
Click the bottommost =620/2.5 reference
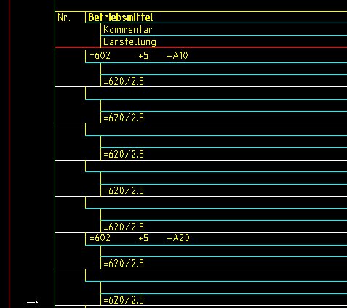point(124,300)
